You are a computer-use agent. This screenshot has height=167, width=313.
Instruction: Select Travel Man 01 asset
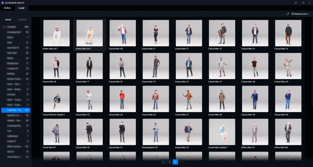point(56,132)
